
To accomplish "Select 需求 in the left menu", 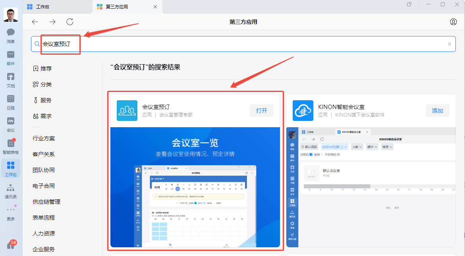I will (42, 117).
